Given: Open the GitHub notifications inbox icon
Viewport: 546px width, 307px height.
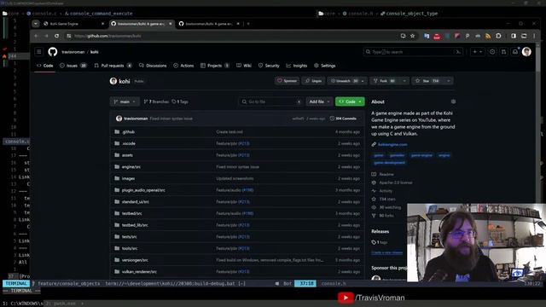Looking at the screenshot, I should tap(515, 52).
